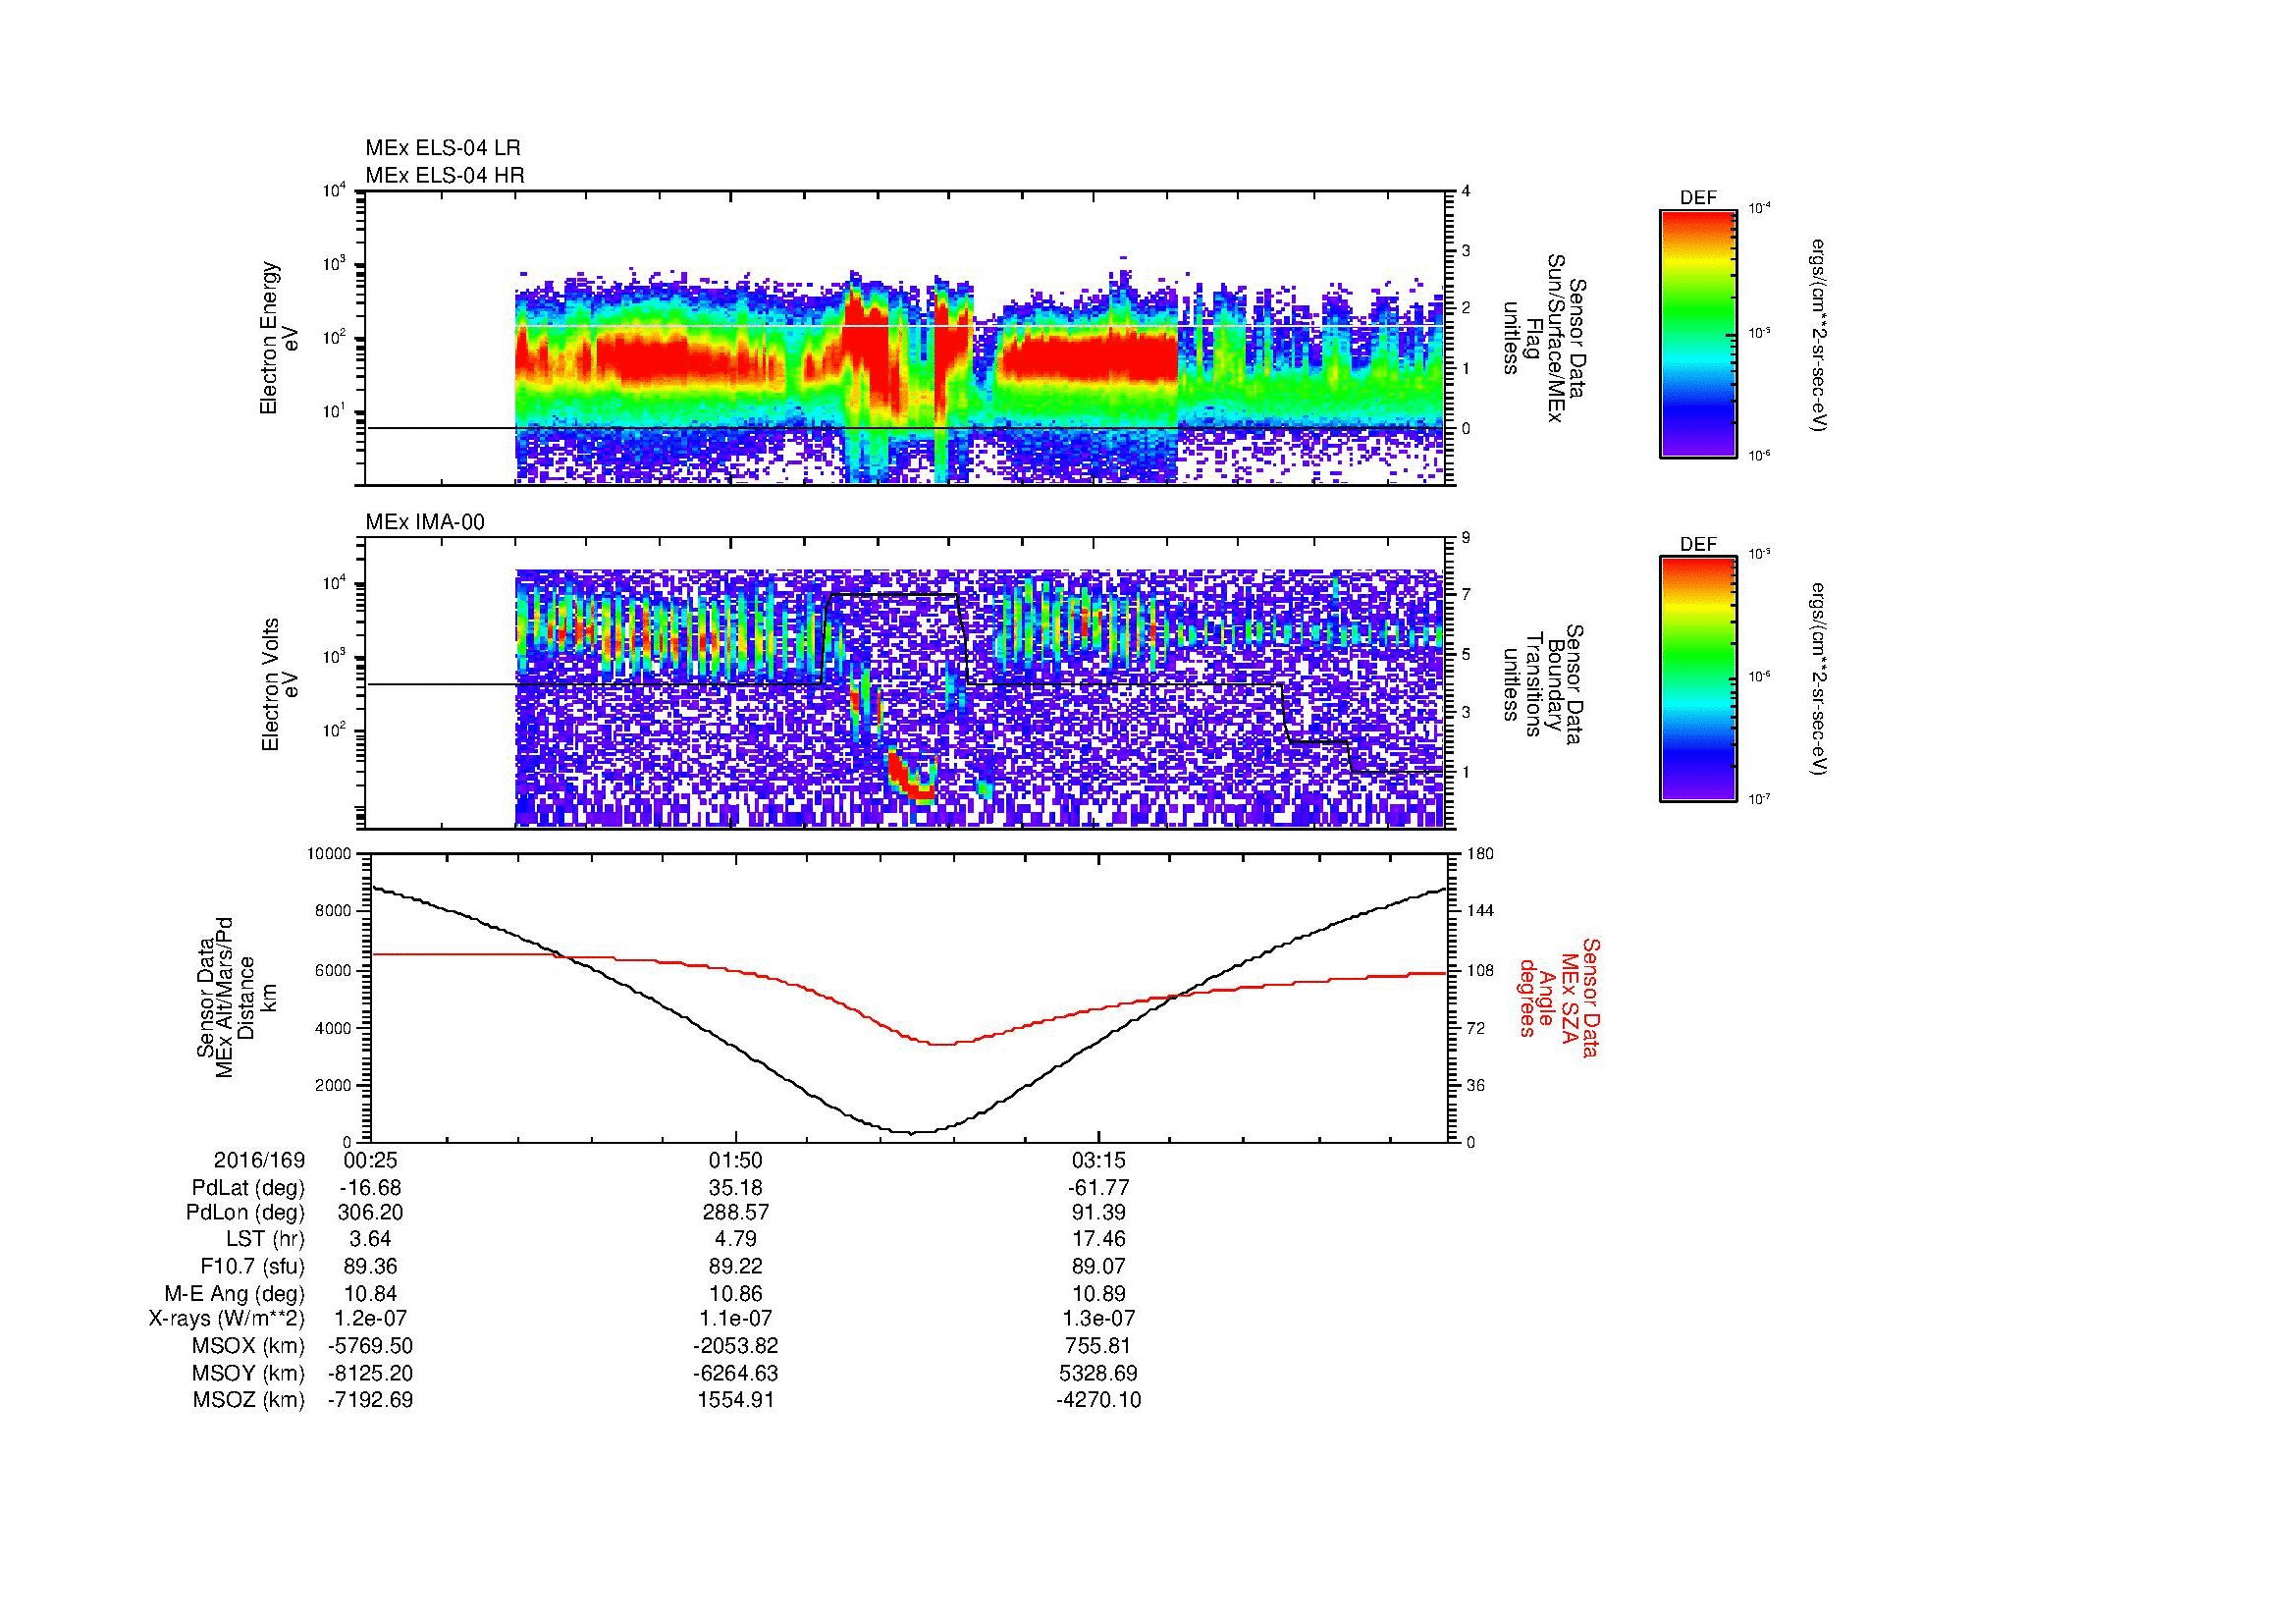
Task: Click the X-rays value '1.2e-07'
Action: coord(371,1319)
